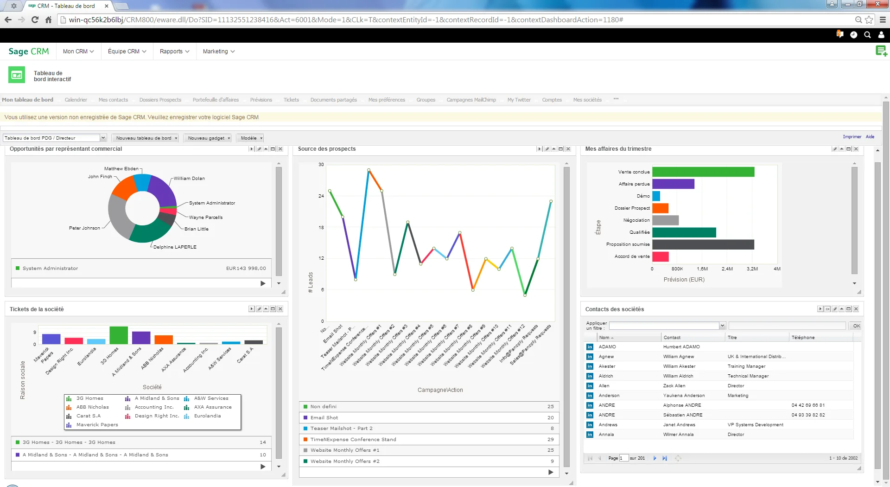This screenshot has width=890, height=487.
Task: Open the Nouveau gadget dropdown
Action: pos(207,138)
